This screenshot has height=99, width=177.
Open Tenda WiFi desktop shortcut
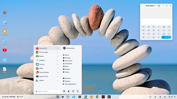point(5,32)
